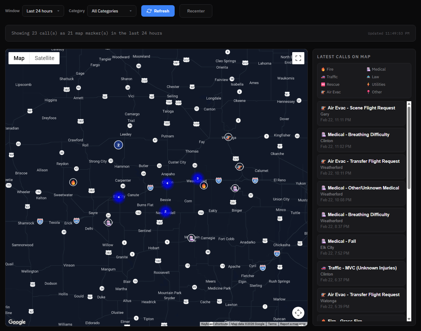Click the Air Evac legend icon
The height and width of the screenshot is (331, 421).
[323, 92]
